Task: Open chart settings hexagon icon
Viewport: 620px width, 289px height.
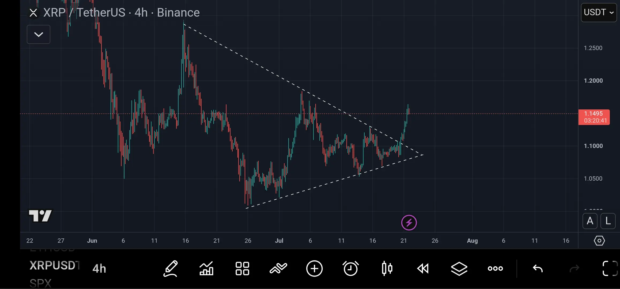Action: point(599,241)
